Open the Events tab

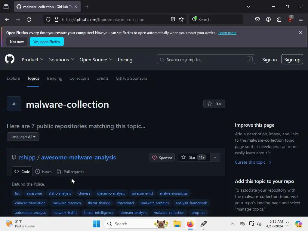tap(103, 78)
